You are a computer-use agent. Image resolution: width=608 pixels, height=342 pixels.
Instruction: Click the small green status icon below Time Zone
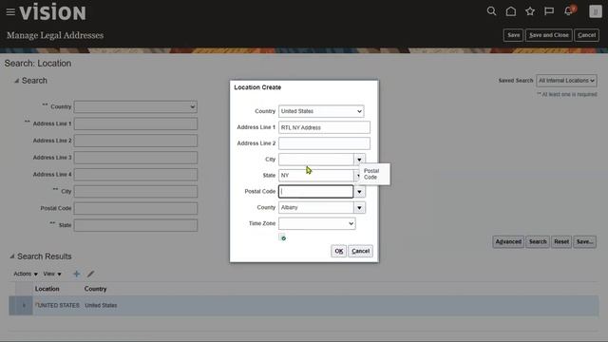tap(283, 237)
